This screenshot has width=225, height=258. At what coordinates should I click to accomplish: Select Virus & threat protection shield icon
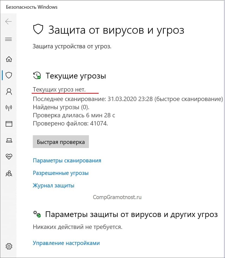tap(9, 75)
